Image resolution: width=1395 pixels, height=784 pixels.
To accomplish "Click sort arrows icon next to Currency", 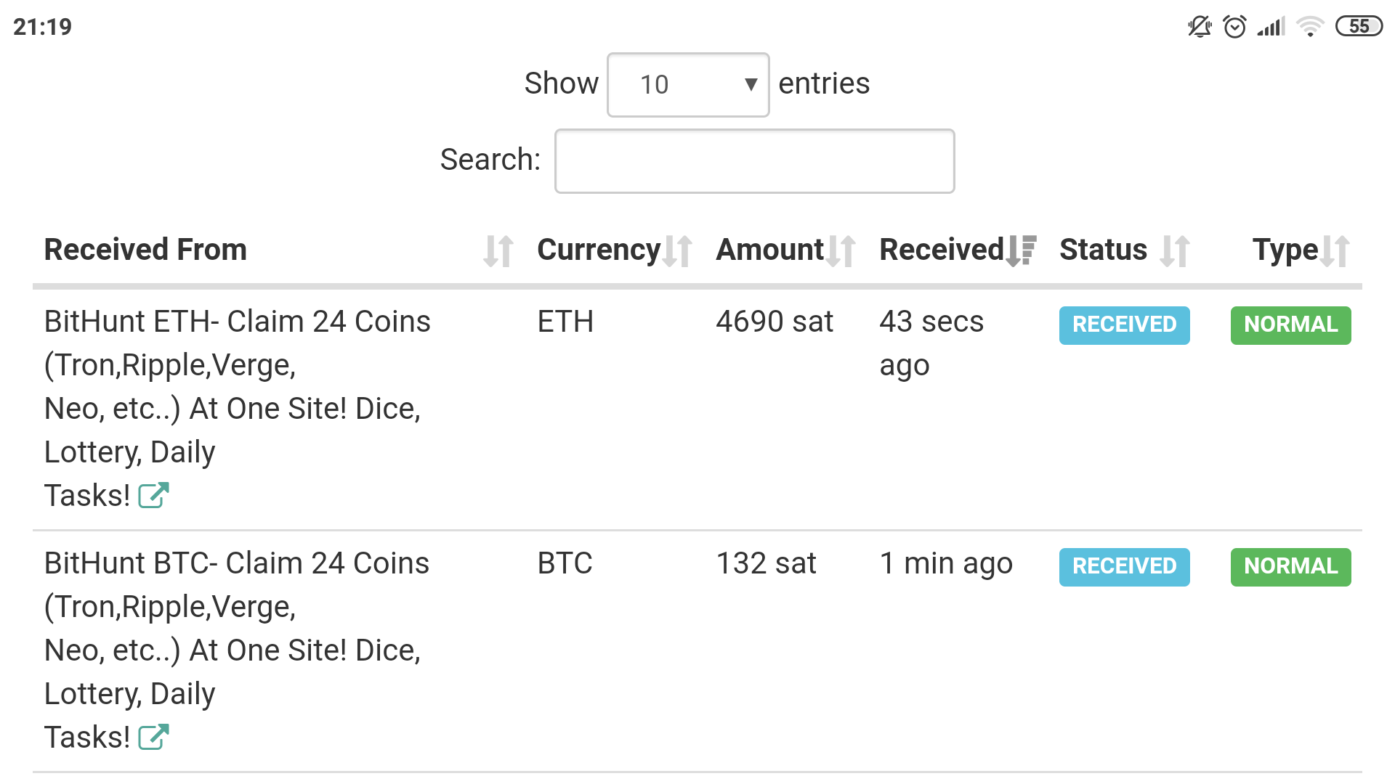I will pyautogui.click(x=678, y=251).
